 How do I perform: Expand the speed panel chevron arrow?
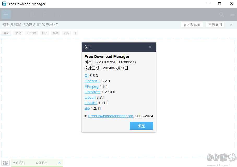[59, 163]
